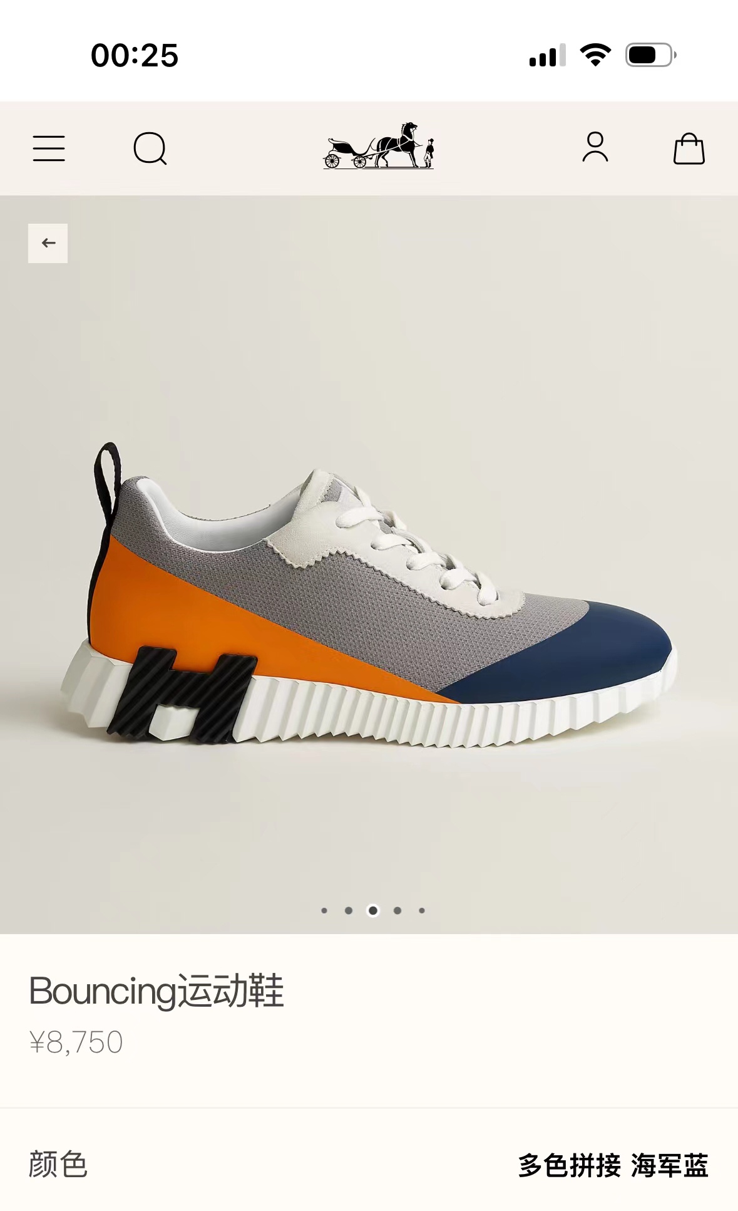Open the 多色拼接 海军蓝 color option
The height and width of the screenshot is (1211, 738).
pos(613,1165)
